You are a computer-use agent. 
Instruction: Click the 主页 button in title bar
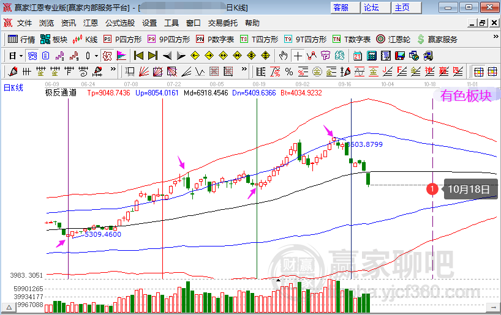click(407, 8)
